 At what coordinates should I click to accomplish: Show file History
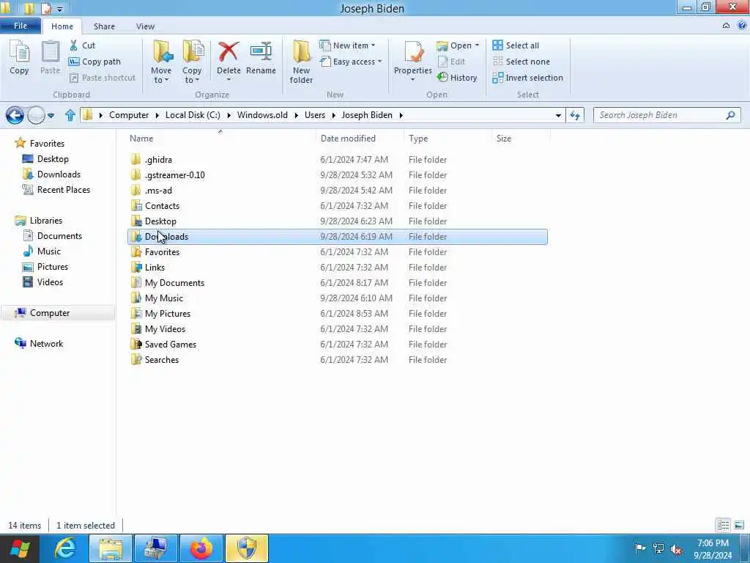pos(457,78)
